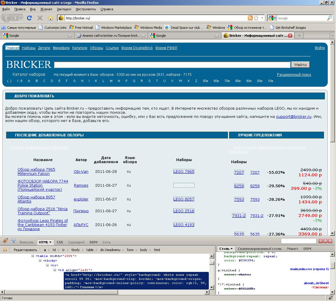Switch to Firebug Консоль tab
The image size is (336, 301).
click(x=27, y=242)
